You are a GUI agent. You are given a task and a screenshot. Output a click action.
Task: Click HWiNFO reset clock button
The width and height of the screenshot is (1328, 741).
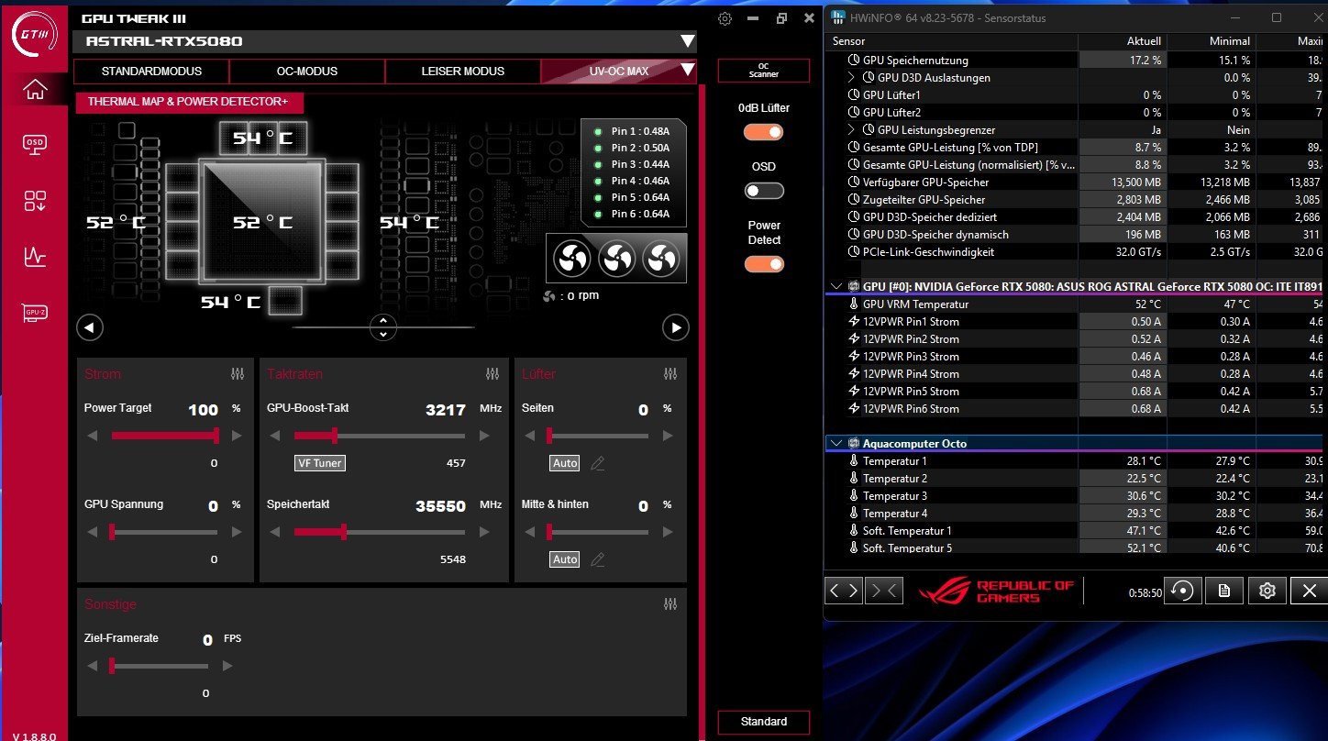click(x=1181, y=591)
